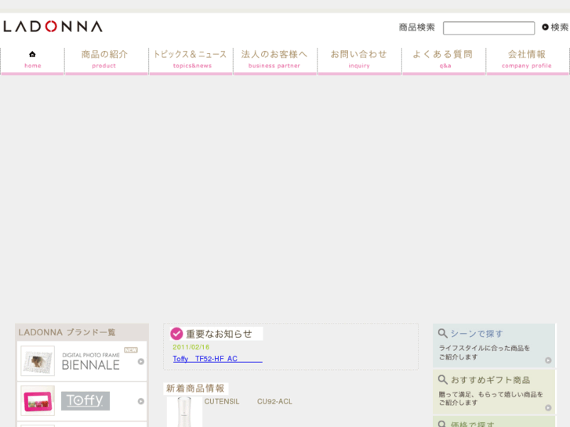Focus the product search input field

click(488, 28)
